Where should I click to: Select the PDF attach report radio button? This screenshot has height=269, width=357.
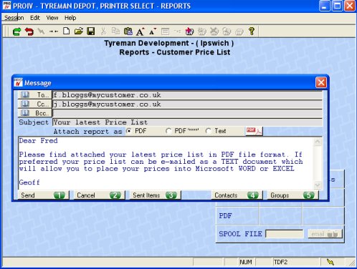[129, 131]
